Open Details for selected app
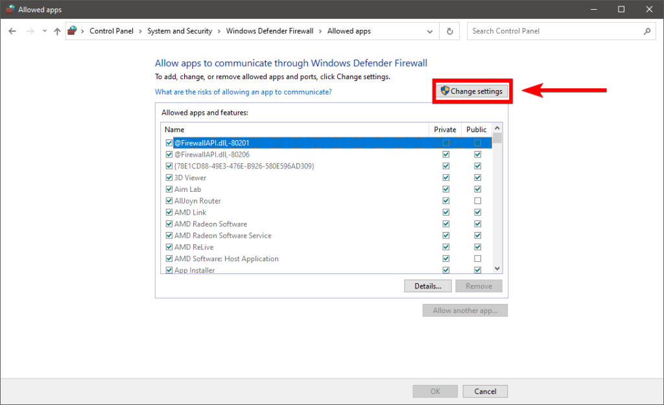The image size is (664, 405). pos(428,286)
